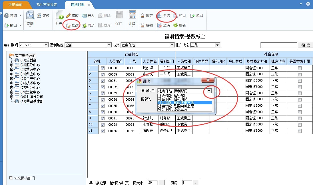Click the 刷新 refresh icon
313x185 pixels.
click(x=176, y=25)
